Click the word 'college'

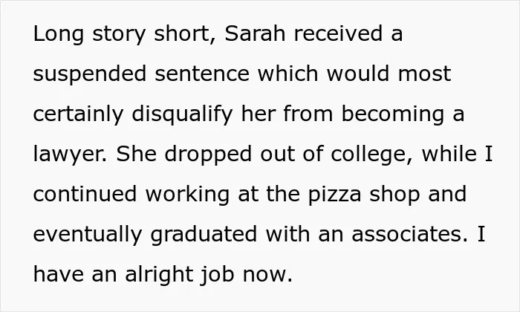(x=371, y=155)
